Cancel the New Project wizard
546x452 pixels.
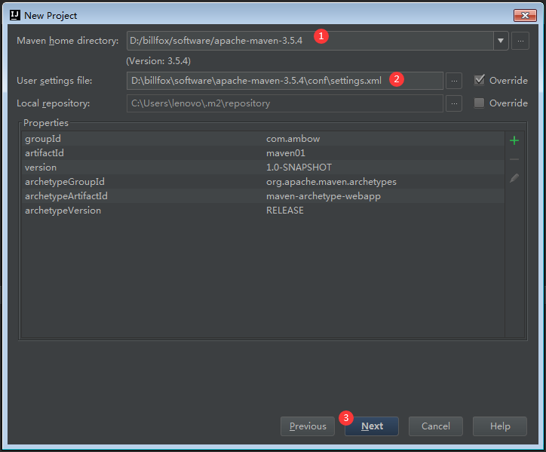click(436, 426)
